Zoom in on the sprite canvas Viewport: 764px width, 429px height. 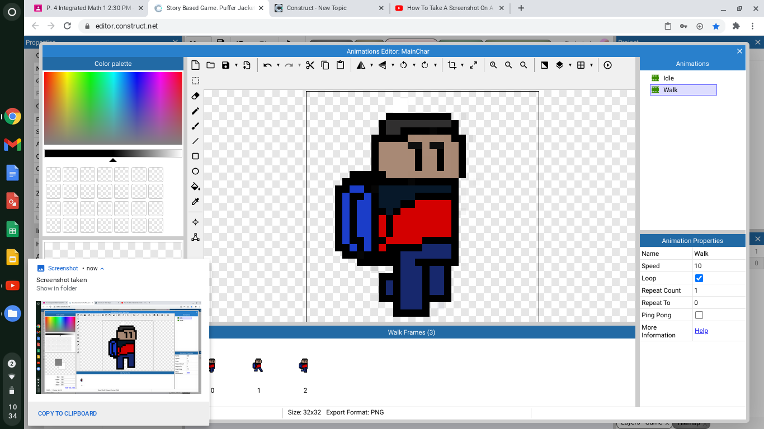coord(493,65)
